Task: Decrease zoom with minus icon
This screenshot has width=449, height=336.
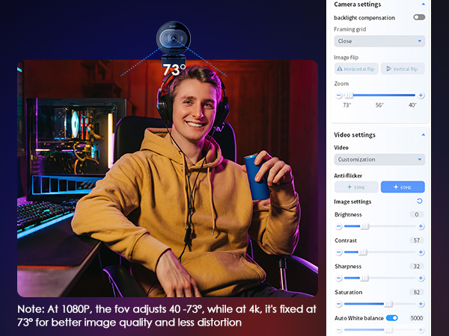Action: coord(338,95)
